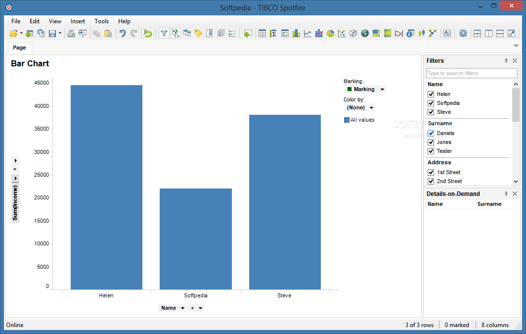Image resolution: width=526 pixels, height=334 pixels.
Task: Insert a Cross Table with sigma icon
Action: (273, 33)
